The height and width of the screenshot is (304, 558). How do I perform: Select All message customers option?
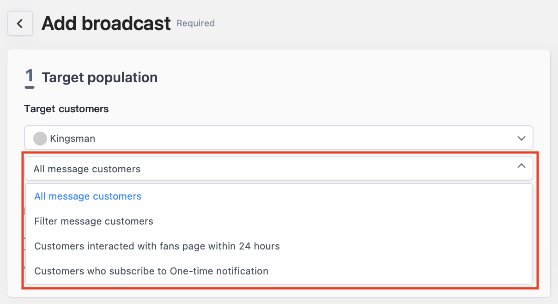tap(279, 196)
